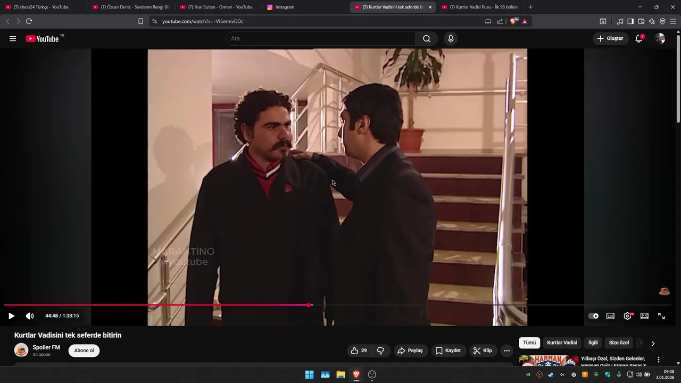681x383 pixels.
Task: Bookmark this page with the bookmark icon
Action: (x=140, y=21)
